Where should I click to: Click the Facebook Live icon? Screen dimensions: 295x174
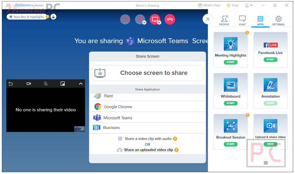271,45
